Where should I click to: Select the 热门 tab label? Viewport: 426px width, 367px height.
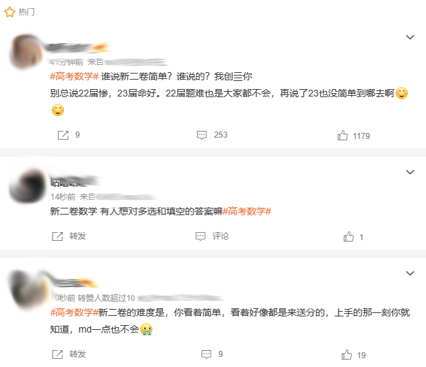pyautogui.click(x=26, y=12)
